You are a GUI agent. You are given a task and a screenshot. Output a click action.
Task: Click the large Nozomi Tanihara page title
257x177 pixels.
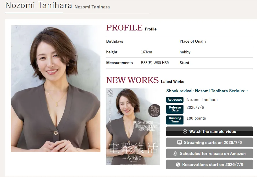tap(39, 5)
